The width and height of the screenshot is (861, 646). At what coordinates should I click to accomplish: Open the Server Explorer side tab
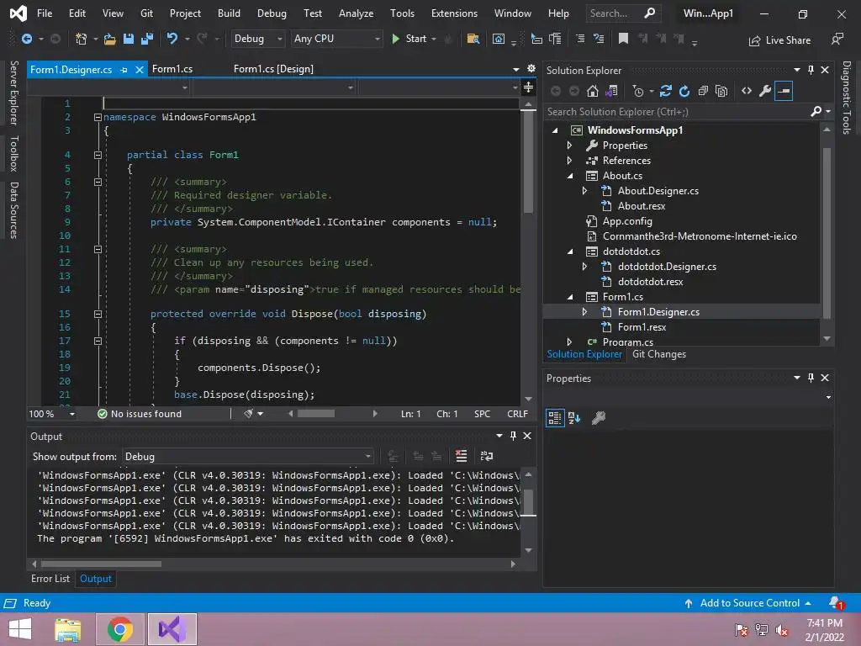(14, 93)
